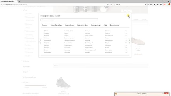The image size is (171, 96).
Task: Click the Подробнее button on the banner
Action: click(126, 11)
